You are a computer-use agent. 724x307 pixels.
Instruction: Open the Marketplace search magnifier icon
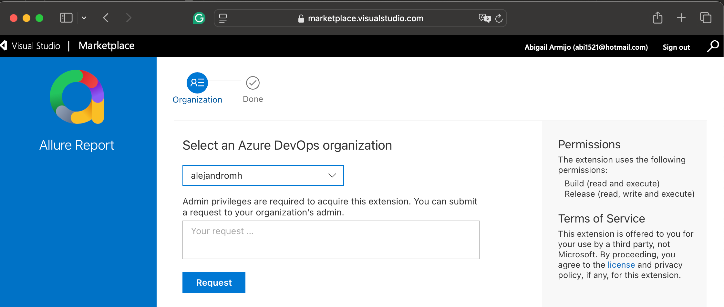(x=713, y=46)
